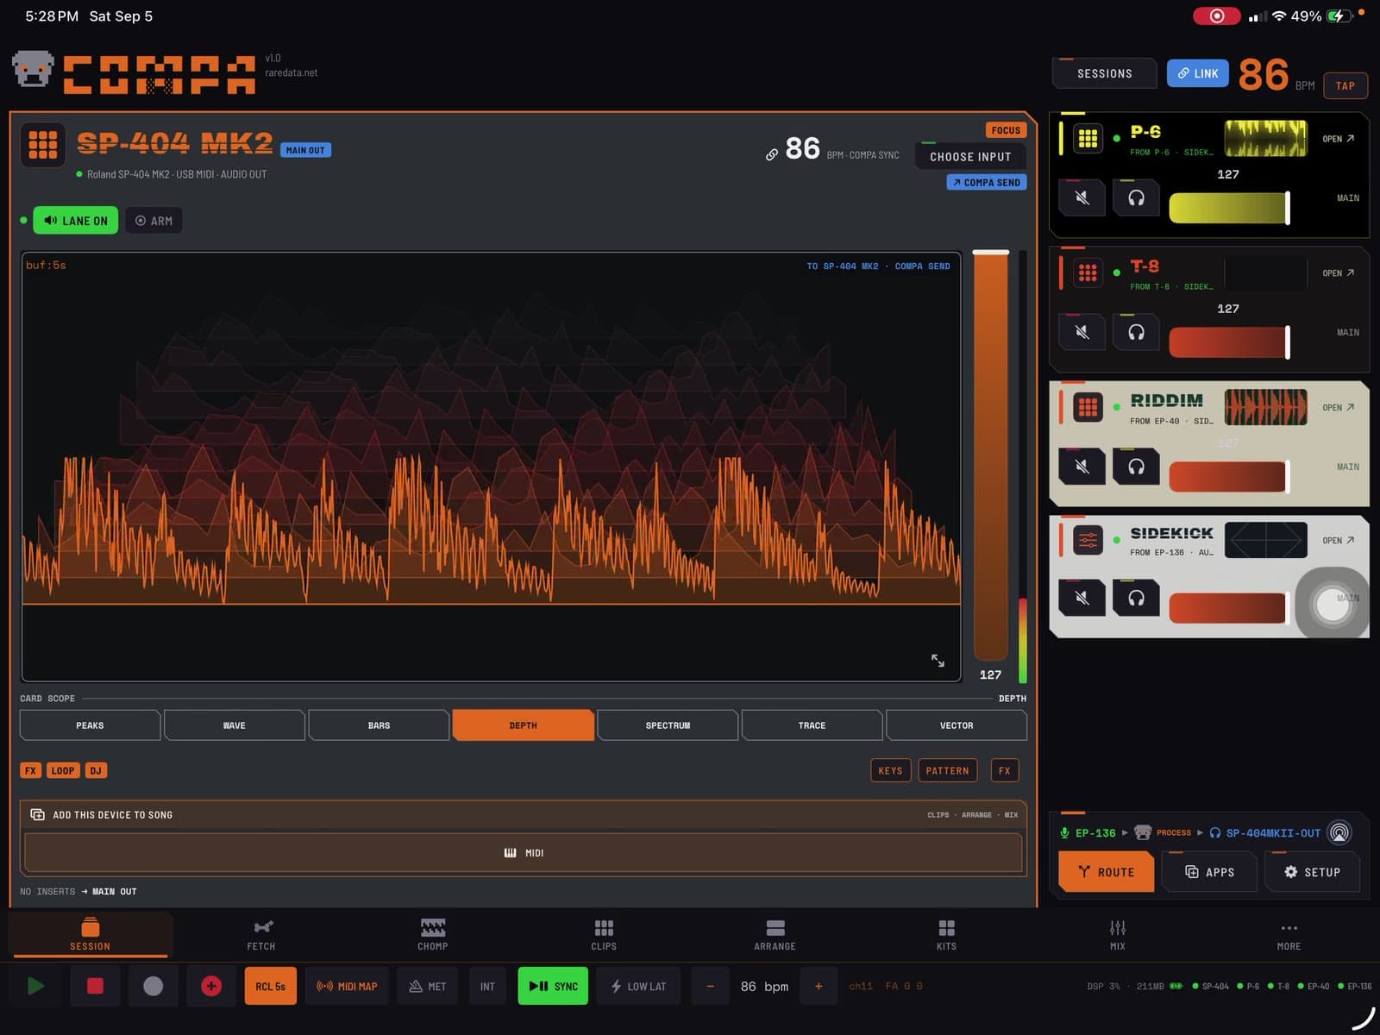Open the APPS panel
Image resolution: width=1380 pixels, height=1035 pixels.
(x=1209, y=872)
